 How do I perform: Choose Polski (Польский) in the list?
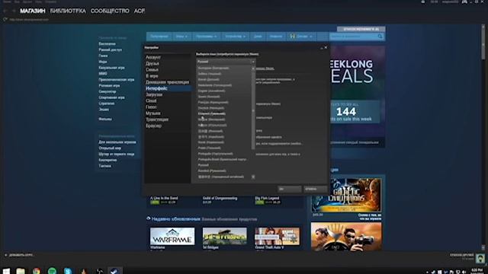pos(210,148)
